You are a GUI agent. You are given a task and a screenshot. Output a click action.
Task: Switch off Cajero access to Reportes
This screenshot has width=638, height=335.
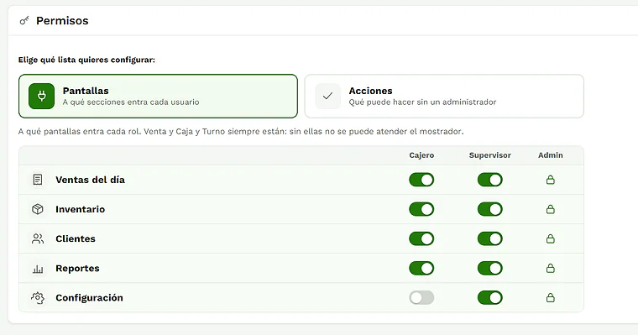(x=421, y=268)
